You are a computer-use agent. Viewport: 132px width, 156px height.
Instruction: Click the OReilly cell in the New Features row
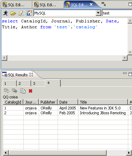(48, 108)
